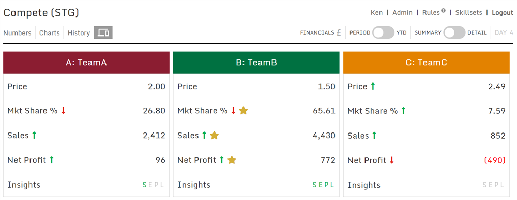Open the Admin link
The image size is (517, 200).
pyautogui.click(x=402, y=13)
